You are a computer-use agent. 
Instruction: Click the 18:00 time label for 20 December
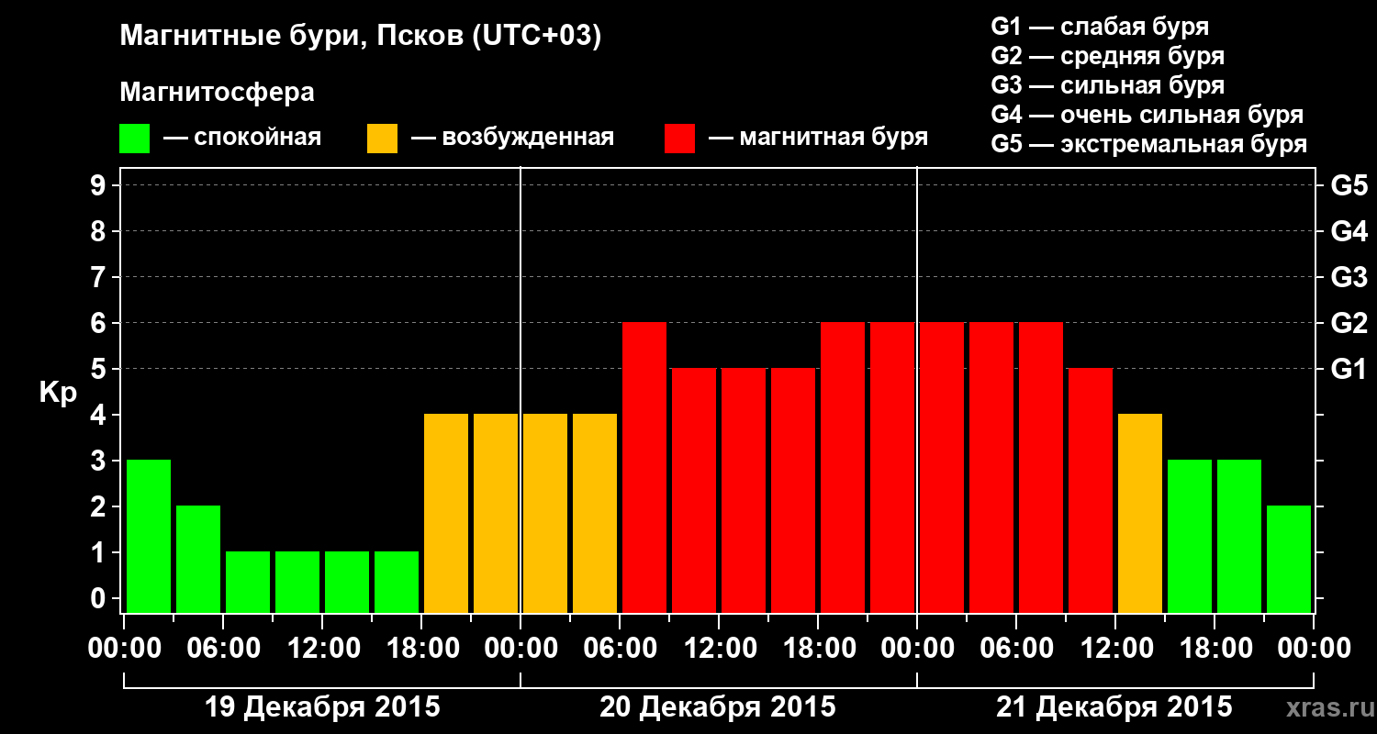(818, 649)
